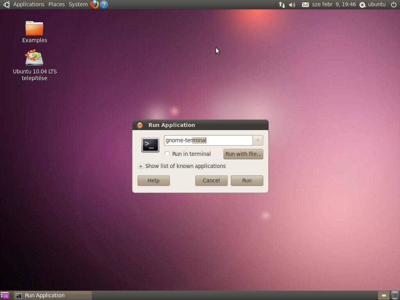Image resolution: width=400 pixels, height=300 pixels.
Task: Open the mail envelope messaging indicator
Action: pyautogui.click(x=305, y=5)
